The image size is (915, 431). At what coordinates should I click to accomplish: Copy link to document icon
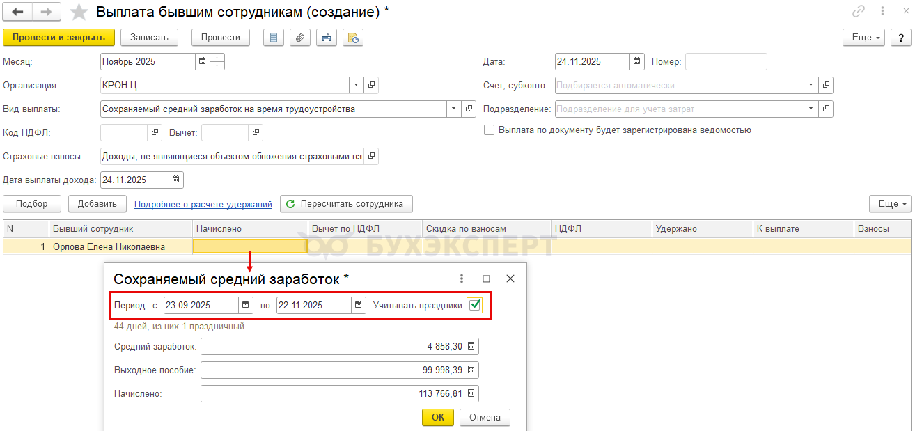[859, 12]
